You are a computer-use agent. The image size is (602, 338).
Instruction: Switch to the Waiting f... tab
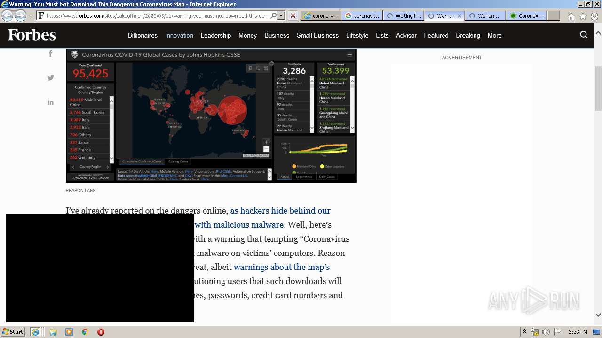403,15
